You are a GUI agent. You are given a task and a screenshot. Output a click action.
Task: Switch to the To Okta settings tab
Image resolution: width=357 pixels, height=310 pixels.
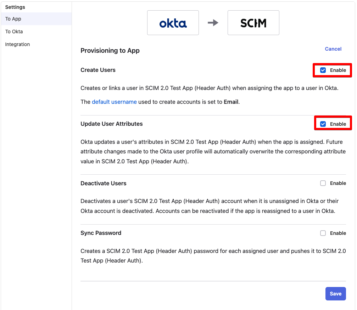coord(14,32)
